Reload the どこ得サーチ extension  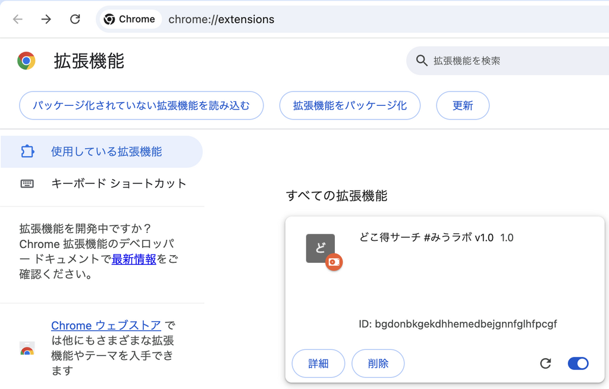click(545, 363)
